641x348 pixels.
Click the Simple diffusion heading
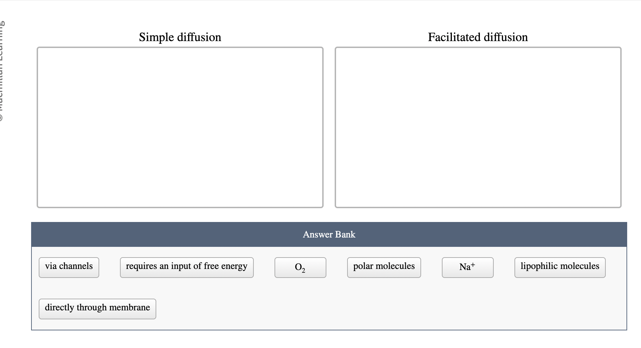[x=180, y=37]
